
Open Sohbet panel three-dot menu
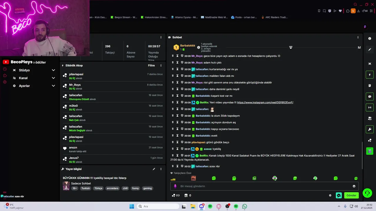point(358,38)
